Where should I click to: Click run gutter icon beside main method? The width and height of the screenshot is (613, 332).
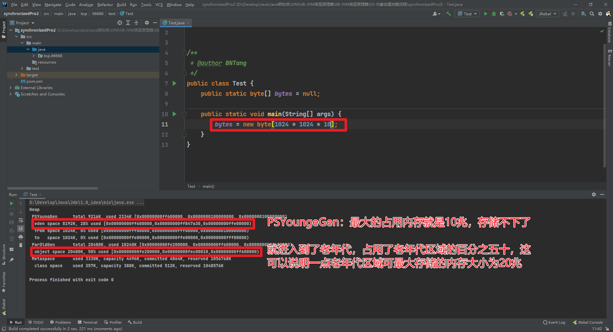[174, 114]
